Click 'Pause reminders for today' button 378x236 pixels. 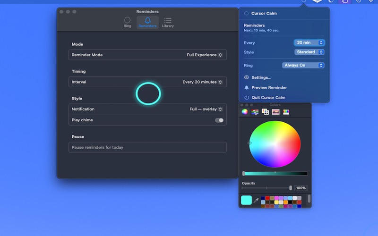[x=147, y=147]
